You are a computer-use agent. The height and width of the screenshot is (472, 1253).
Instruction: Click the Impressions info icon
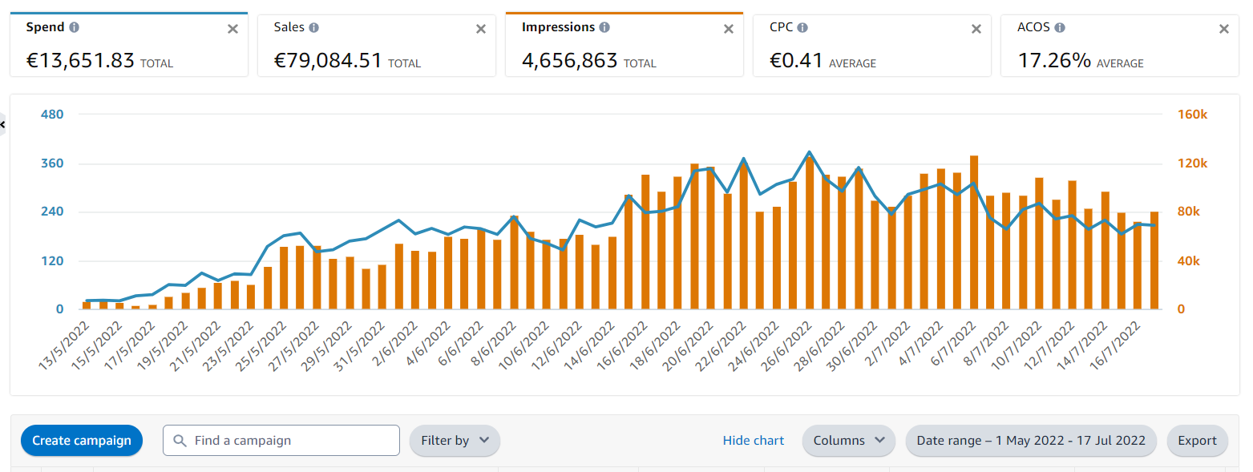(604, 27)
